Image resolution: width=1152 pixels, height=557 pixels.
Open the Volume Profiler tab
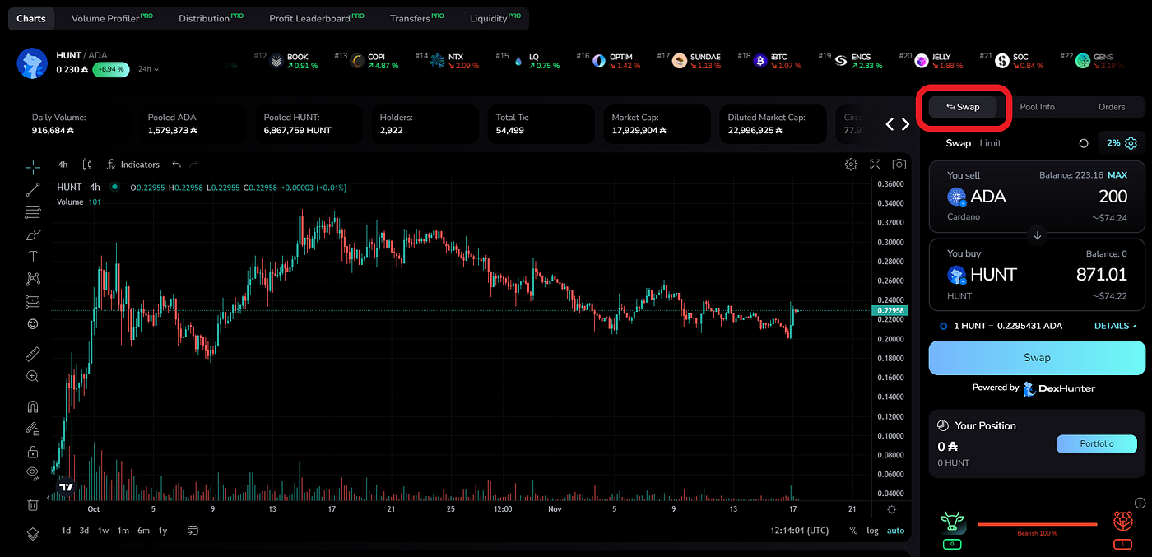click(112, 18)
